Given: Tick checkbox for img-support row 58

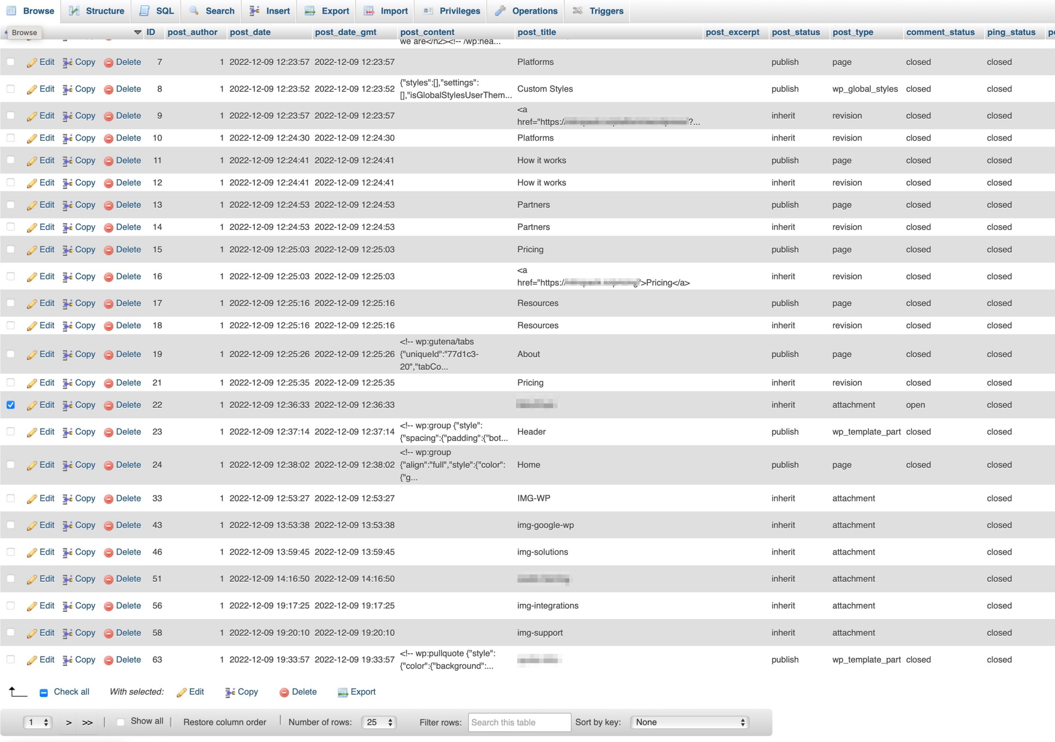Looking at the screenshot, I should (11, 632).
